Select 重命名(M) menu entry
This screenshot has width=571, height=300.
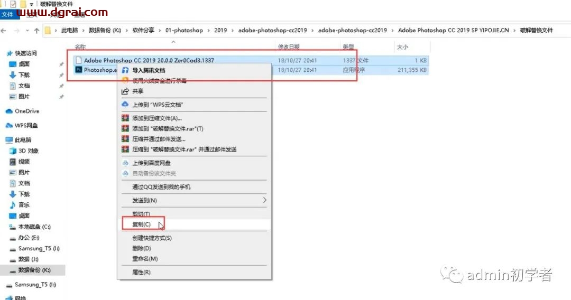(x=144, y=259)
